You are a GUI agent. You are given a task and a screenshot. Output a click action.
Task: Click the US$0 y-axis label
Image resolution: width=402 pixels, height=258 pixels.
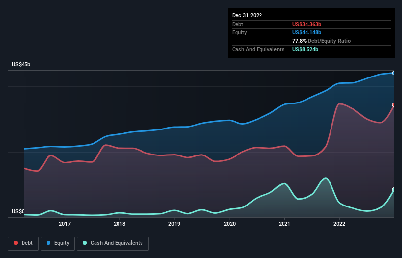tap(18, 211)
